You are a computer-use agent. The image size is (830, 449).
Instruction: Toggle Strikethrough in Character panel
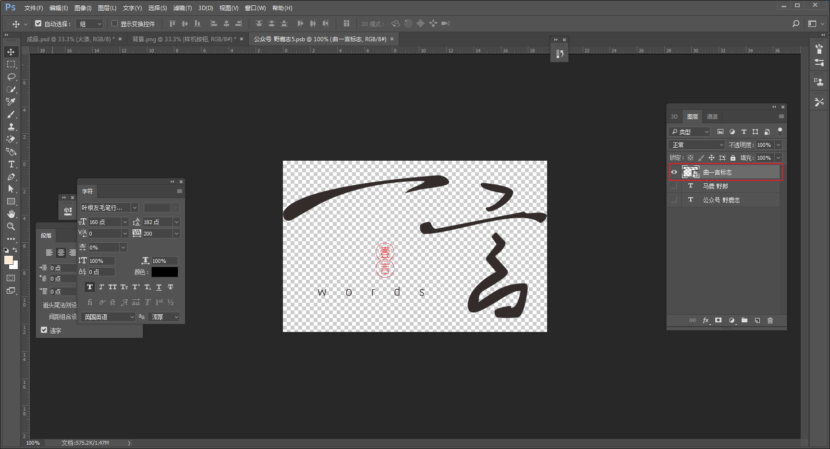pyautogui.click(x=171, y=287)
